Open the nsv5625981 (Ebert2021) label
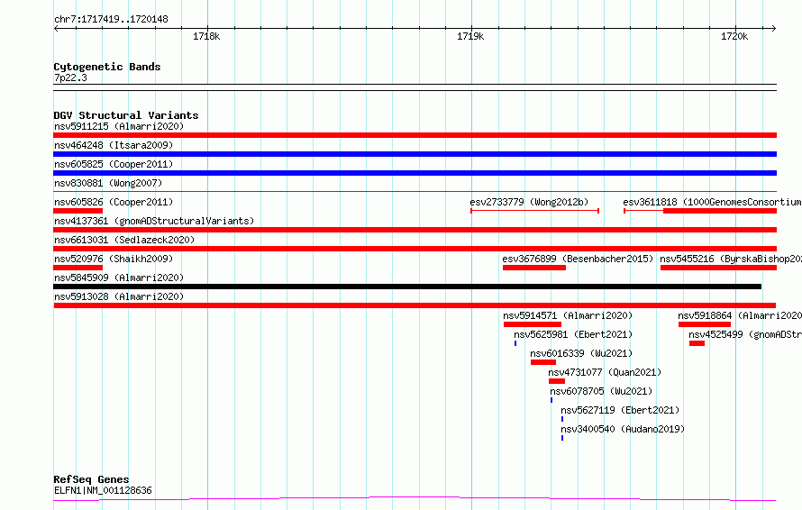 point(573,334)
